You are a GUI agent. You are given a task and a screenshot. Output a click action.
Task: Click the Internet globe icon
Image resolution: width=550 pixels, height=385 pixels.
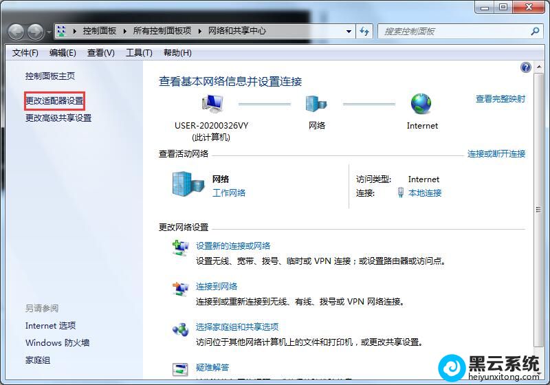click(421, 104)
